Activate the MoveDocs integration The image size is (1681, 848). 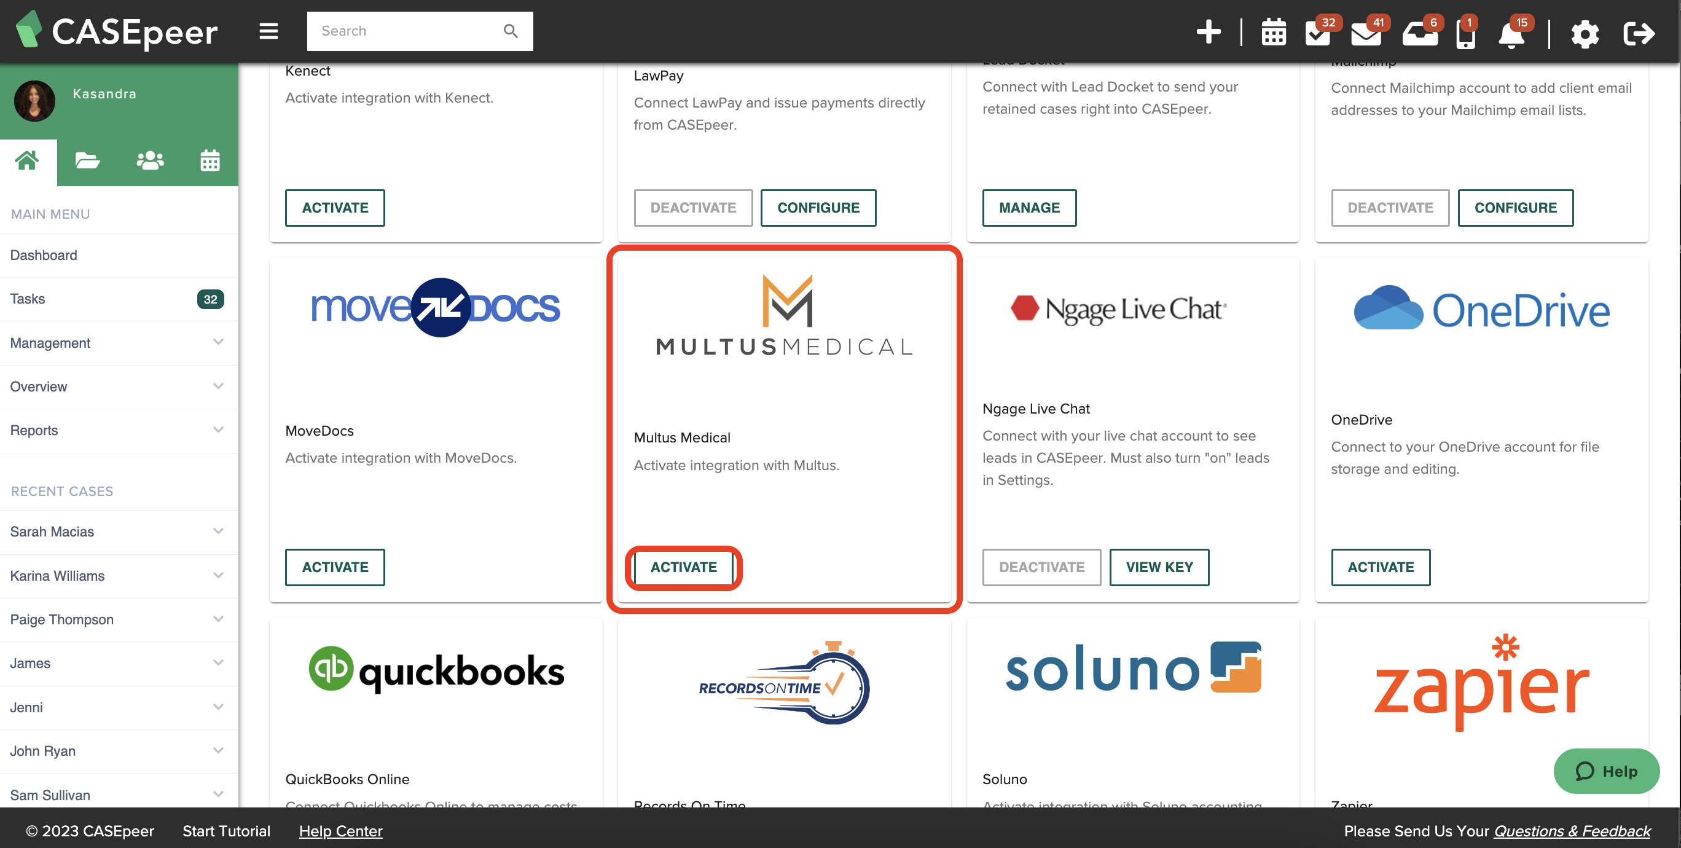[335, 568]
